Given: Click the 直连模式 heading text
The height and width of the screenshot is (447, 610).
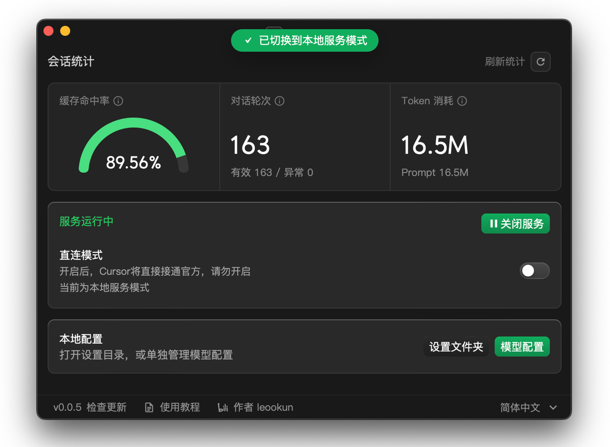Looking at the screenshot, I should point(81,255).
